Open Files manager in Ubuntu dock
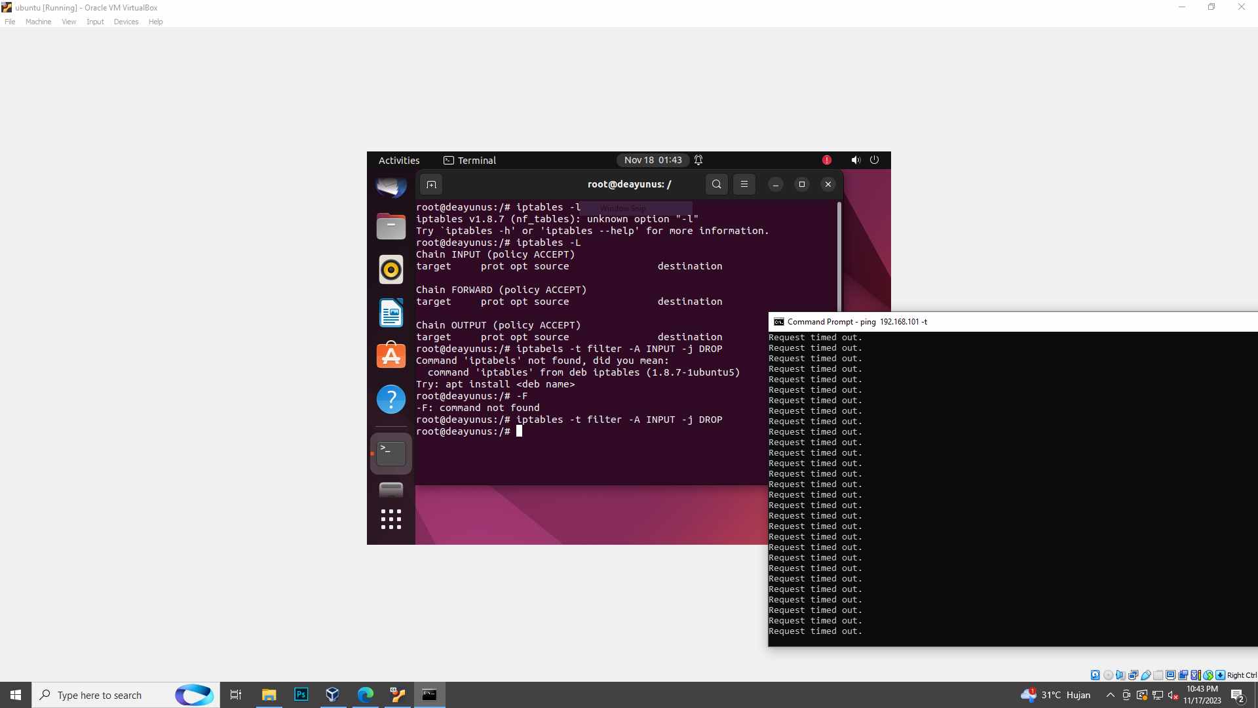This screenshot has width=1258, height=708. pos(391,226)
